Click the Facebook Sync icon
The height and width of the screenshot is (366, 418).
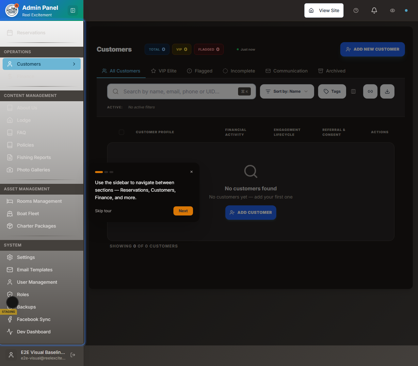(10, 319)
